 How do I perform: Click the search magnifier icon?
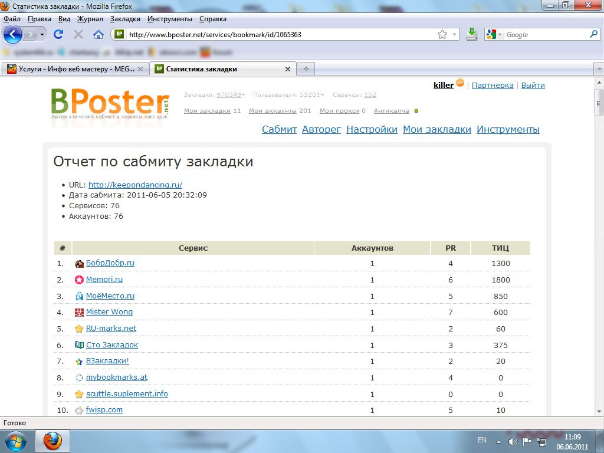tap(593, 34)
